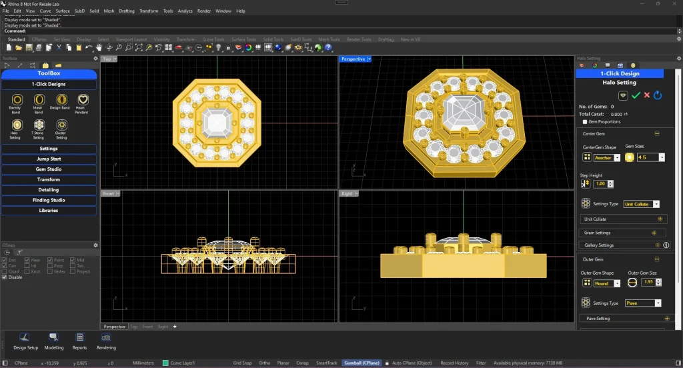
Task: Toggle the Mid osnap checkbox
Action: (72, 260)
